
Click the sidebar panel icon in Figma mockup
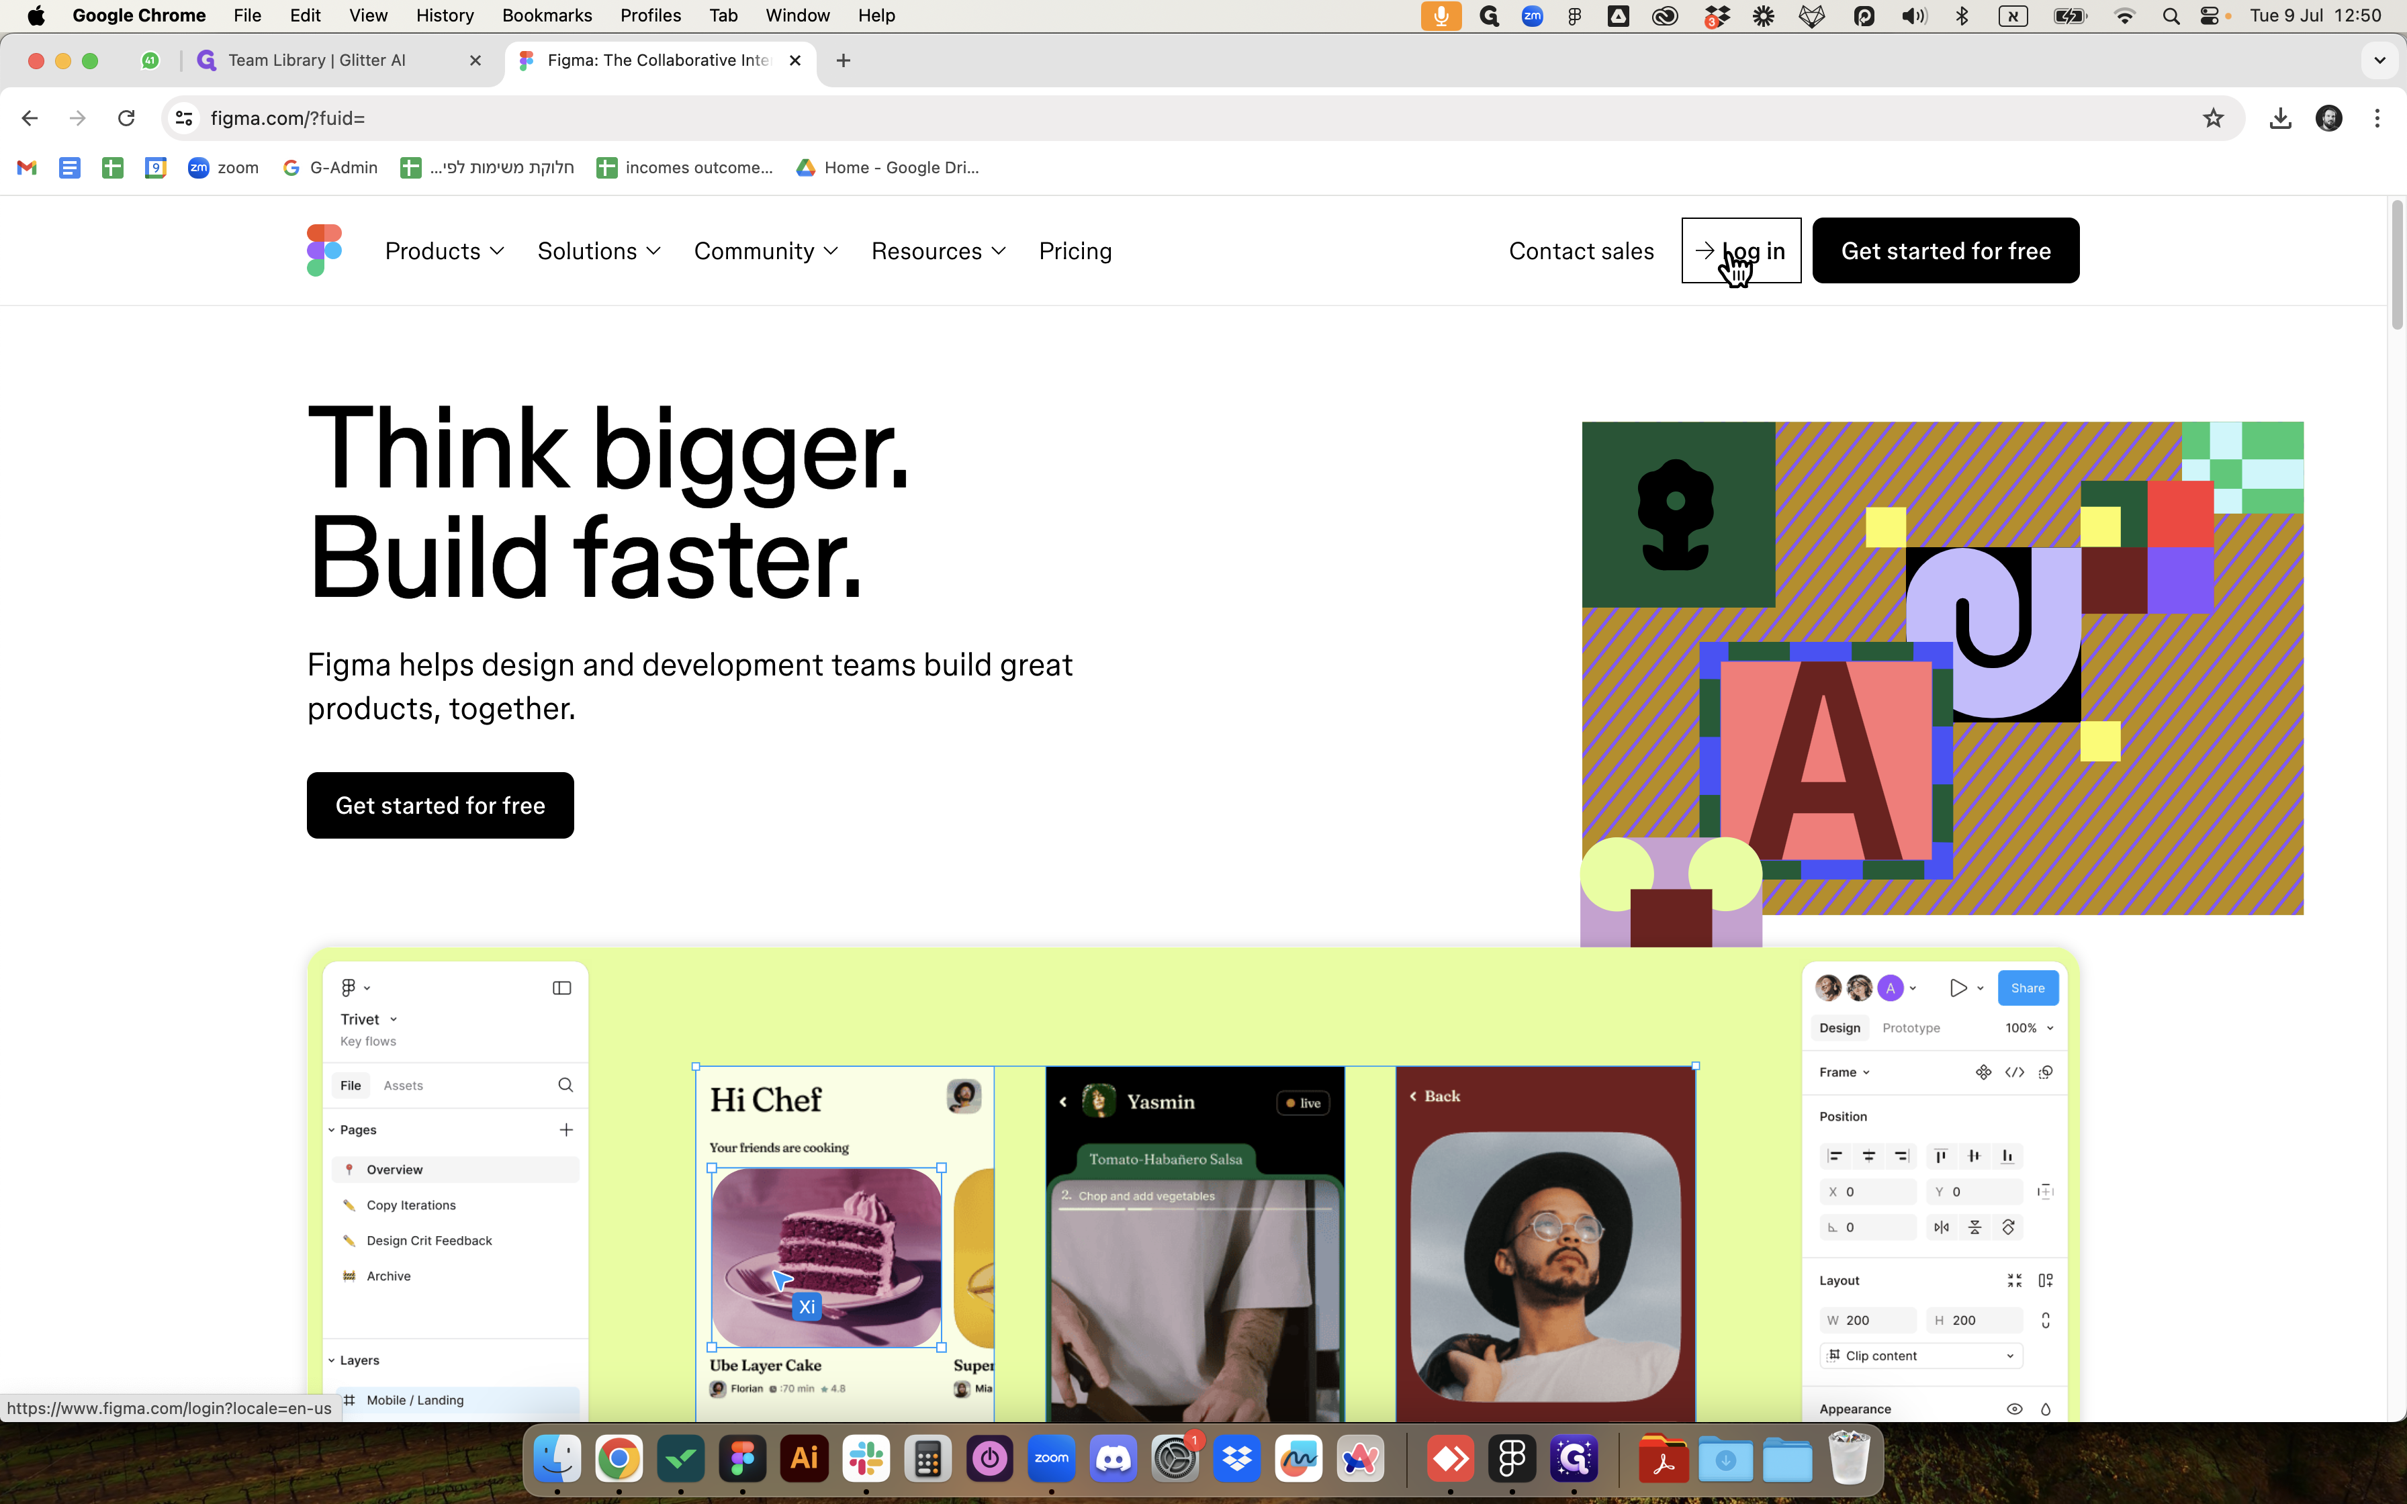[562, 988]
